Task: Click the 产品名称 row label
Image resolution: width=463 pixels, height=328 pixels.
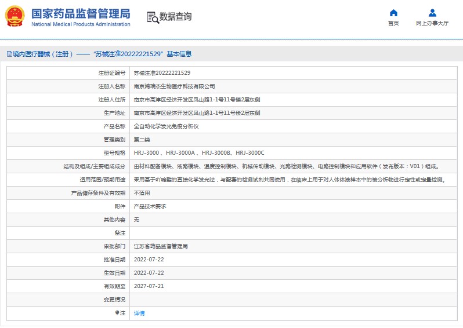Action: pos(114,126)
